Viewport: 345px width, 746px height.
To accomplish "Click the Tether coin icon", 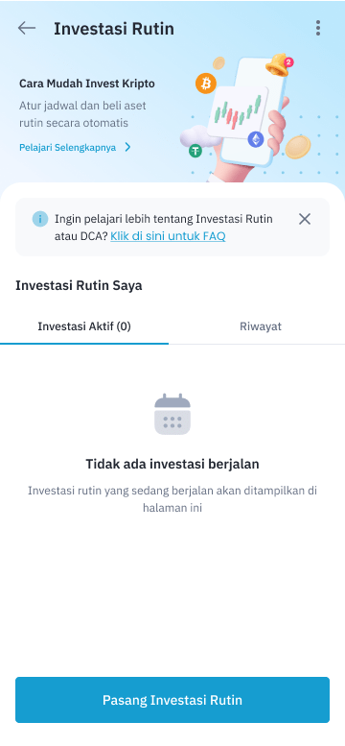I will [195, 152].
